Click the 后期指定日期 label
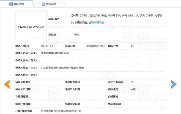Screen dimensions: 181x114 72,104
